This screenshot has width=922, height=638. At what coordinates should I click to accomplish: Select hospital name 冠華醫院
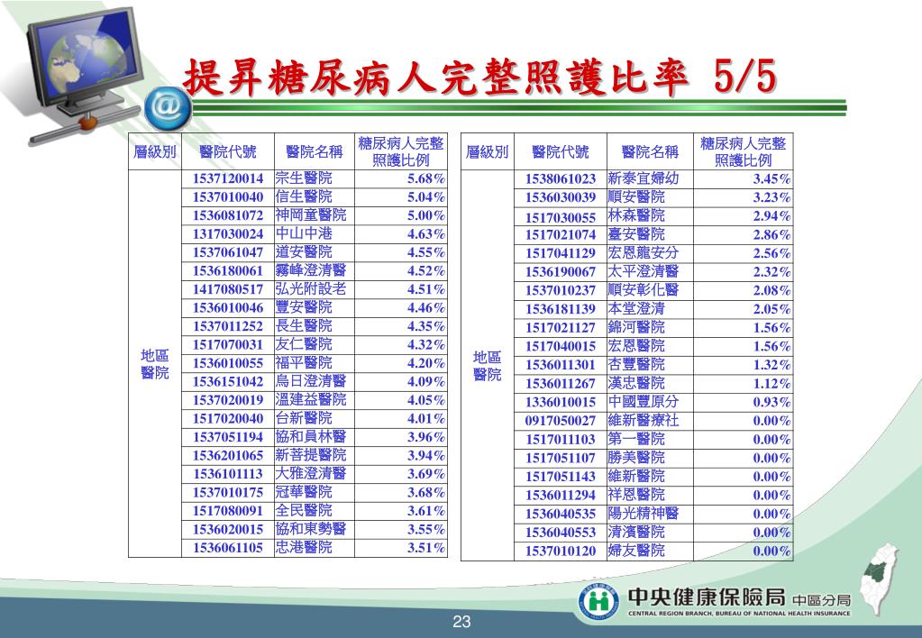(304, 492)
